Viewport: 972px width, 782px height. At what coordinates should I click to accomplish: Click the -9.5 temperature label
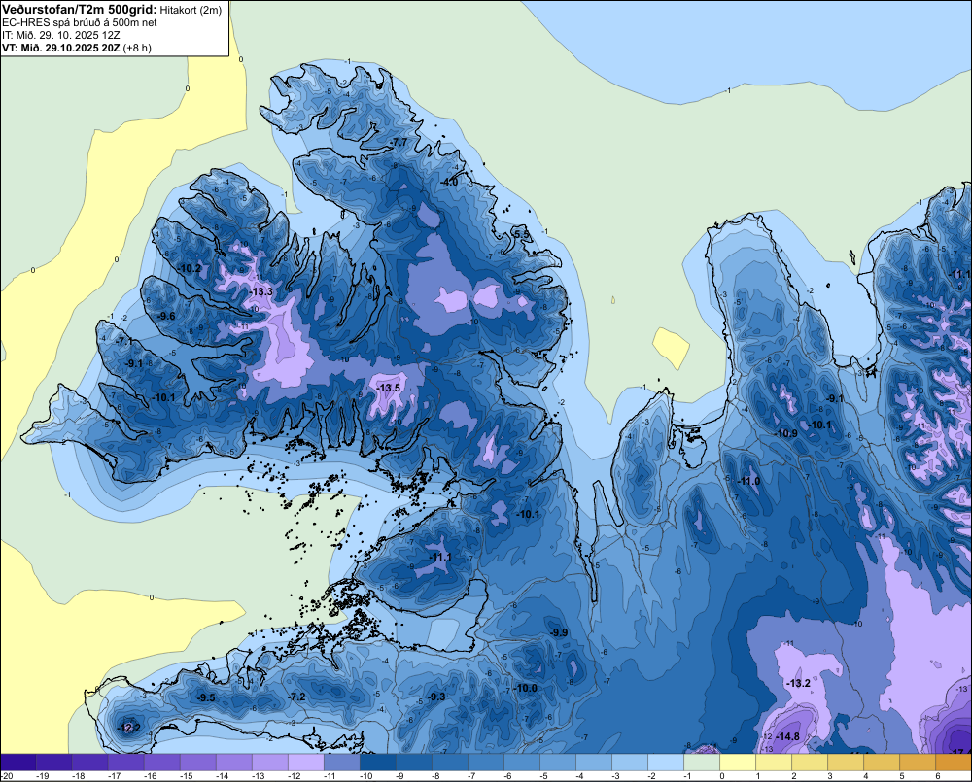click(x=206, y=697)
